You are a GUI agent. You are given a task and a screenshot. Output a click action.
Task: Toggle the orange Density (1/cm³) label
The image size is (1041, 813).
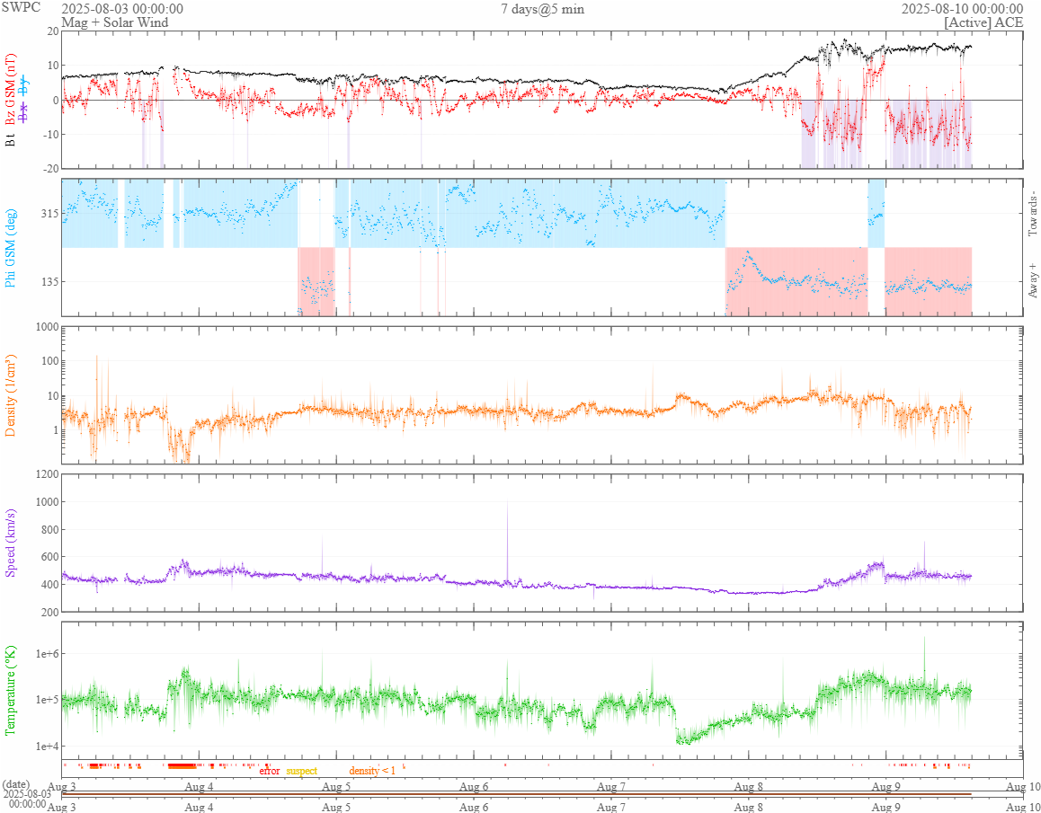[x=10, y=395]
